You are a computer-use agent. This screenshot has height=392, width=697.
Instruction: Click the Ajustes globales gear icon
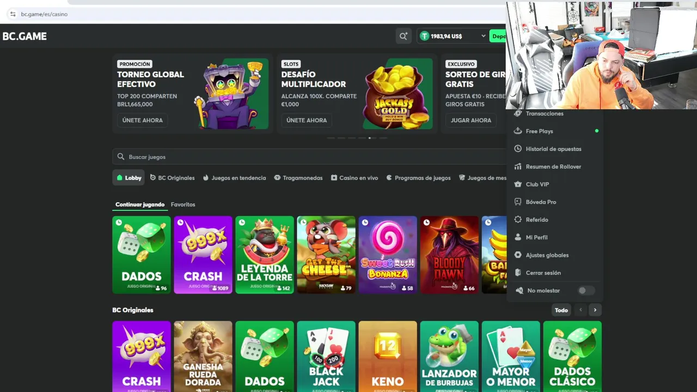pos(518,255)
